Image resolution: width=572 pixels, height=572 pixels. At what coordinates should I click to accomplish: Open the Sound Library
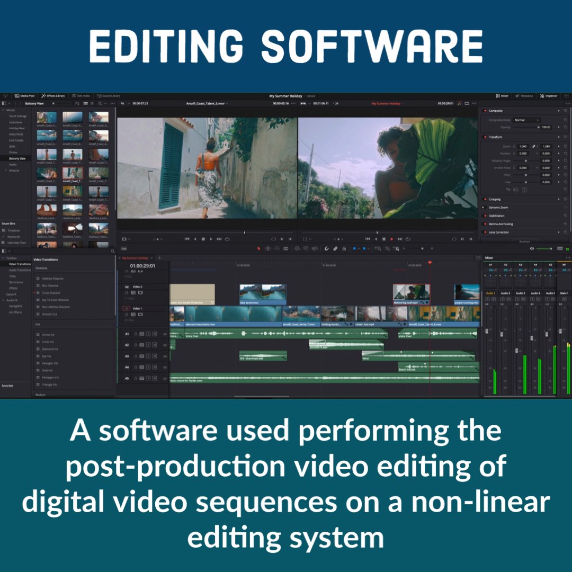click(x=111, y=96)
